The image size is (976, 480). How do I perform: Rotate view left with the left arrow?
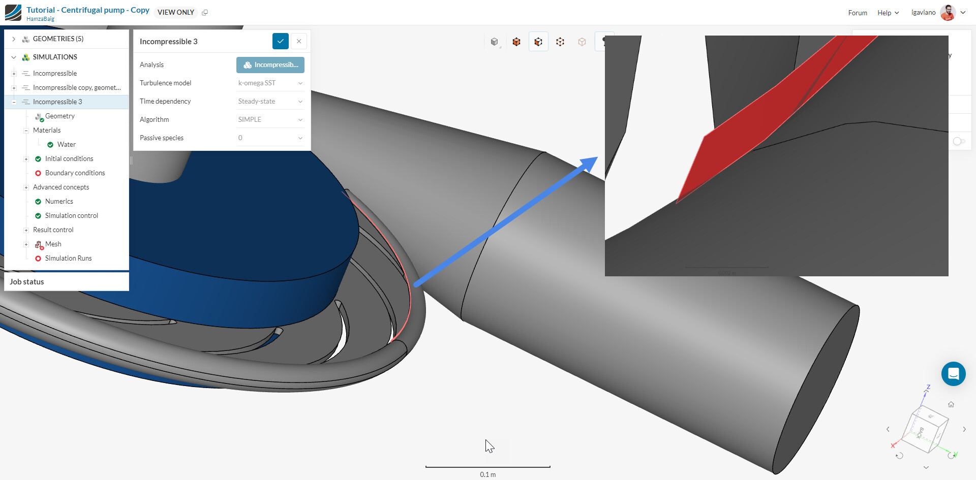pos(888,429)
